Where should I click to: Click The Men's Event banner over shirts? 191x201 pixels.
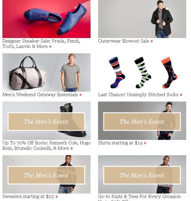(x=142, y=122)
